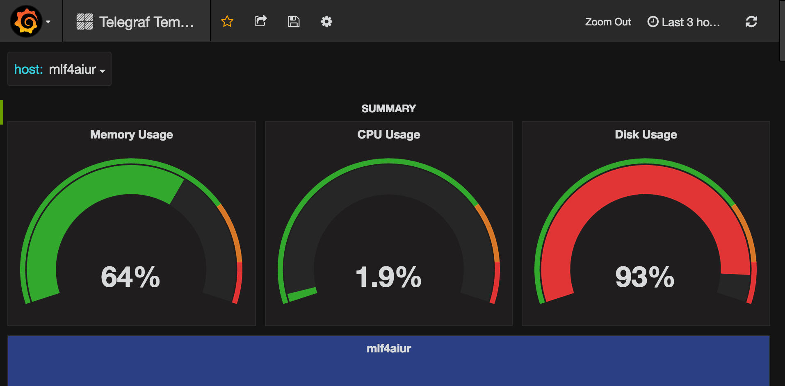Click the SUMMARY row title
785x386 pixels.
[388, 109]
